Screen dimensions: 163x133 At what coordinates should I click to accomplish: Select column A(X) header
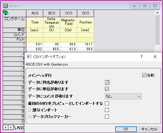point(35,13)
